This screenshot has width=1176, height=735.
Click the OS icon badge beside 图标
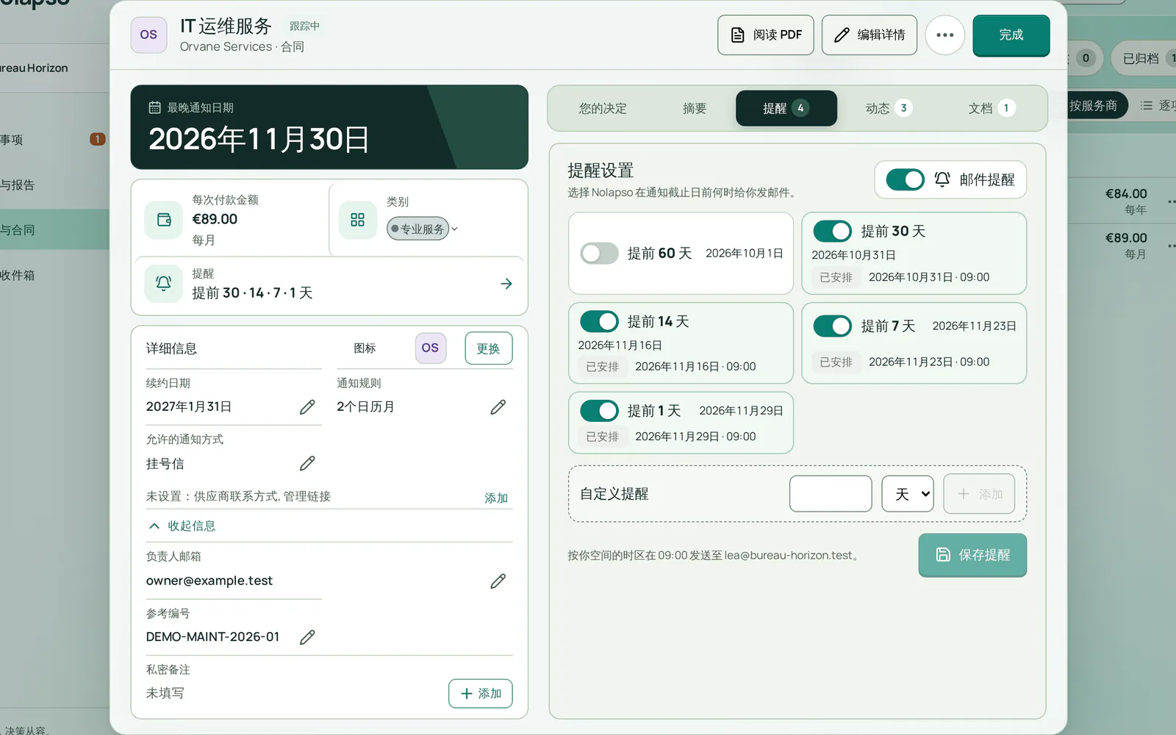431,348
